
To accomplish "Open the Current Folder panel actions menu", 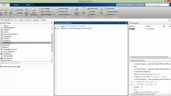I will click(x=52, y=23).
